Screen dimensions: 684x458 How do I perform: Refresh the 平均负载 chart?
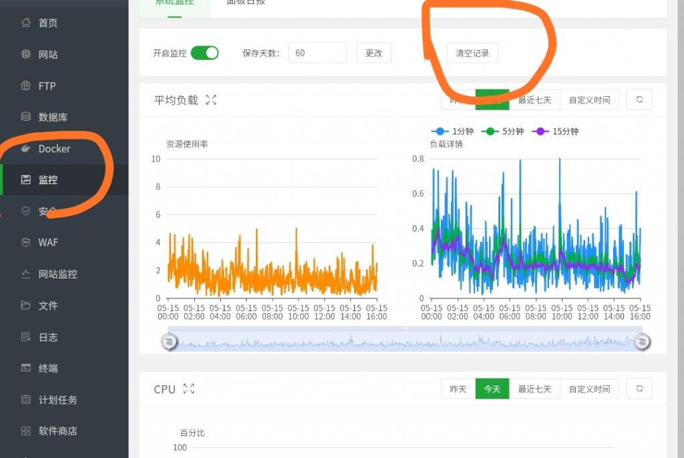(x=639, y=99)
